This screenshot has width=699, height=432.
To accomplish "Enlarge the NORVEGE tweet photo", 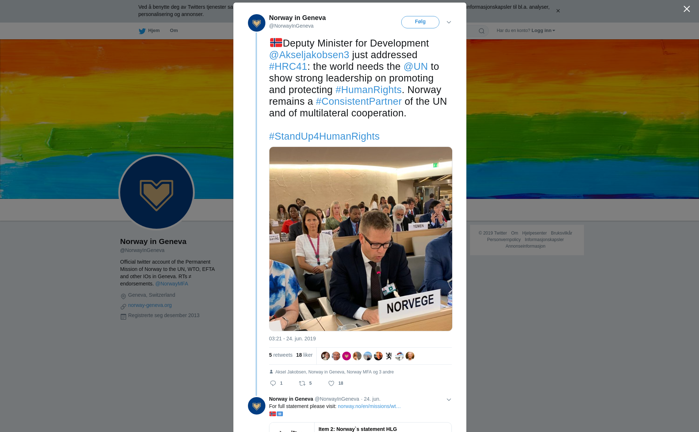I will (360, 239).
